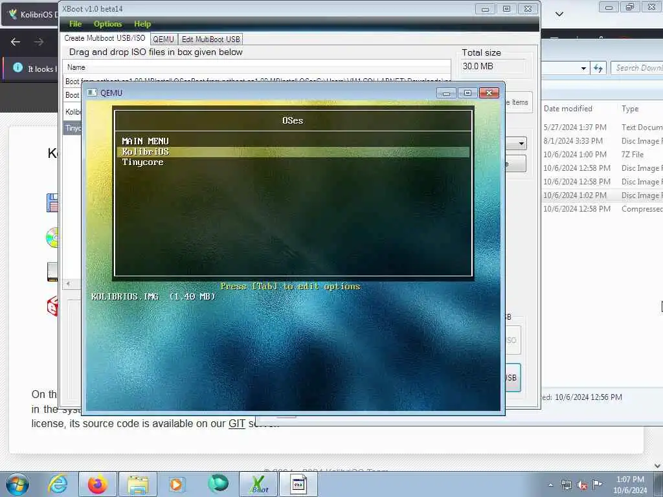
Task: Switch to the Create Multiboot USB/ISO tab
Action: click(x=104, y=38)
